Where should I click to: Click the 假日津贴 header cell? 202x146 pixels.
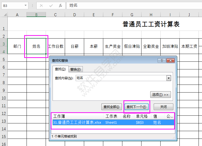click(x=132, y=46)
